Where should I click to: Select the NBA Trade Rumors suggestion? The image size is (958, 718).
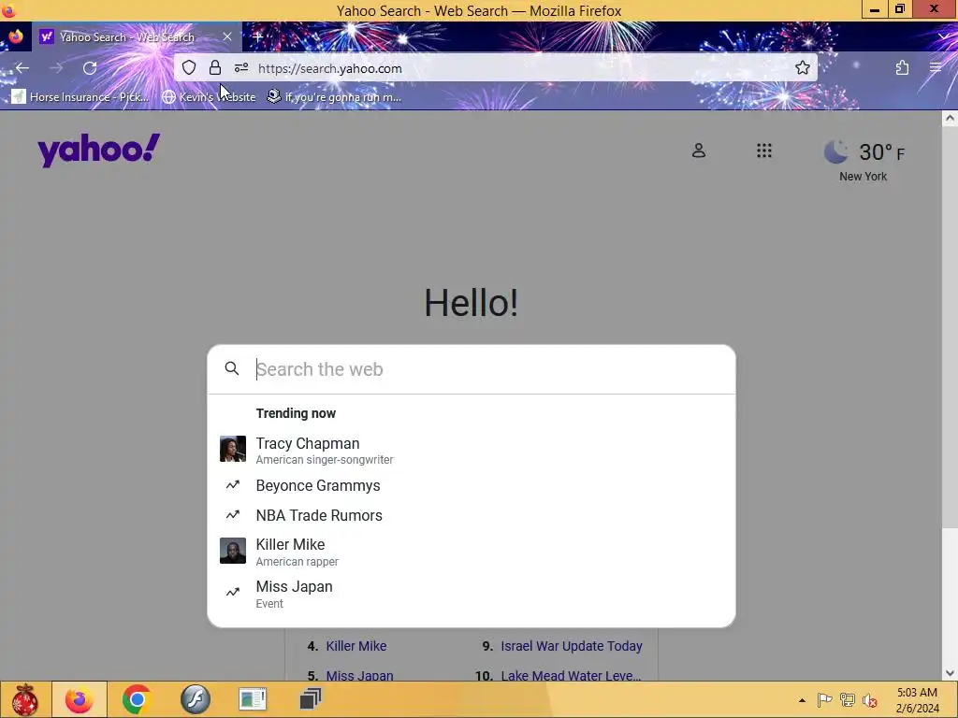pyautogui.click(x=472, y=515)
